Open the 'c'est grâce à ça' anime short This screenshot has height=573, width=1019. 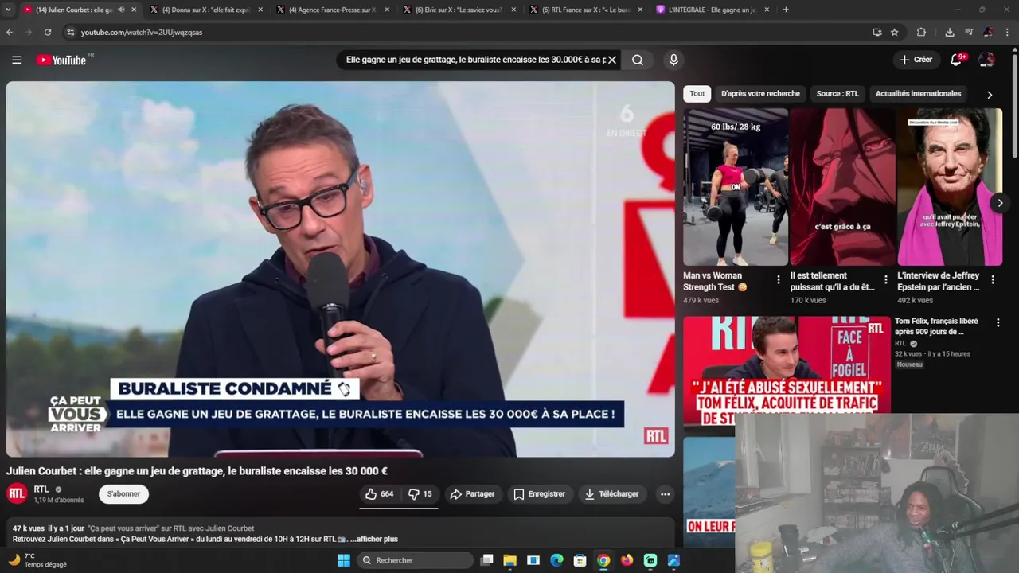coord(842,187)
